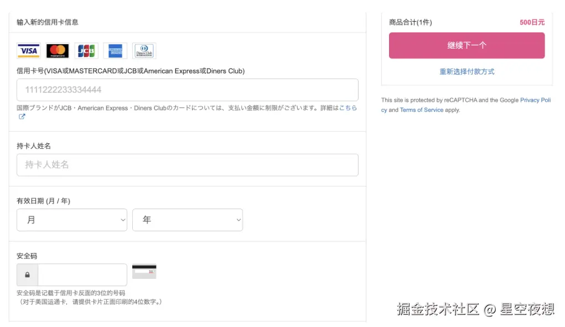Click the American Express logo

click(115, 51)
